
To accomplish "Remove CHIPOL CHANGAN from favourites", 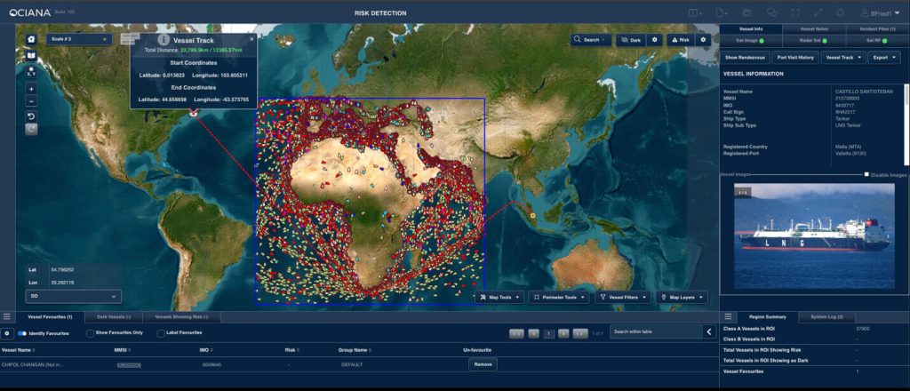I will click(483, 364).
